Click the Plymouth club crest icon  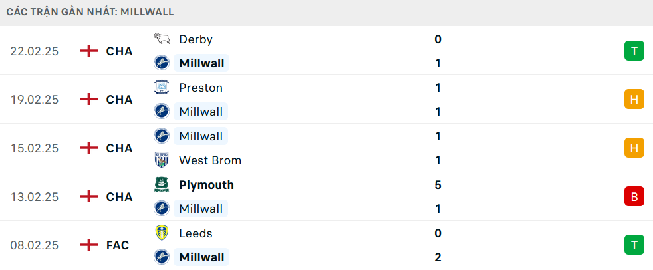pos(162,185)
